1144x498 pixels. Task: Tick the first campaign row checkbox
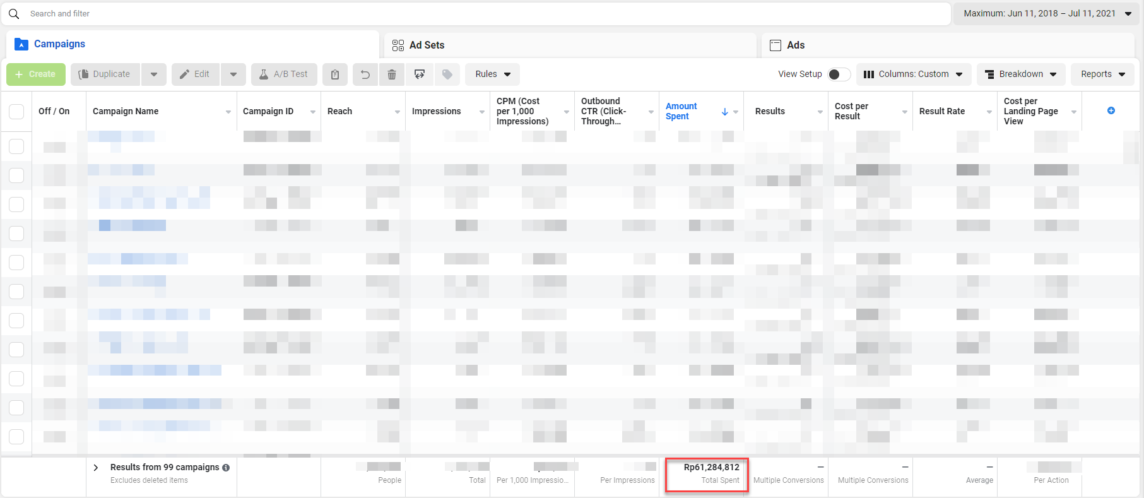16,146
